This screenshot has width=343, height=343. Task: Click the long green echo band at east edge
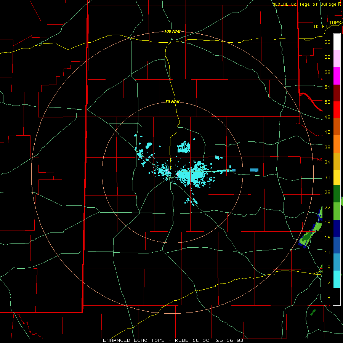(311, 234)
